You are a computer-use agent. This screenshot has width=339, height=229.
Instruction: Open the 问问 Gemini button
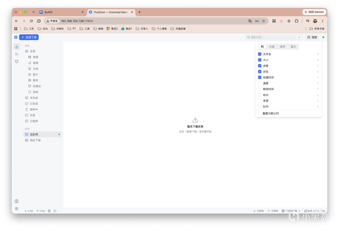[314, 12]
